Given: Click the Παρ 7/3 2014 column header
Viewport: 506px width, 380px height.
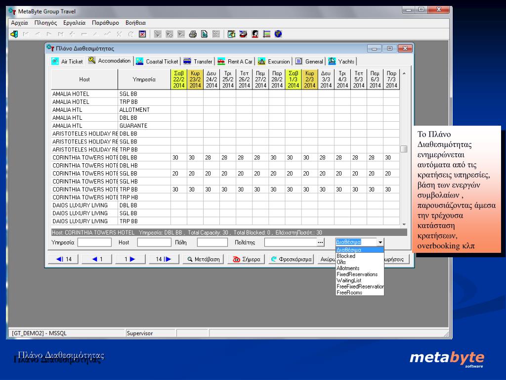Looking at the screenshot, I should (391, 80).
